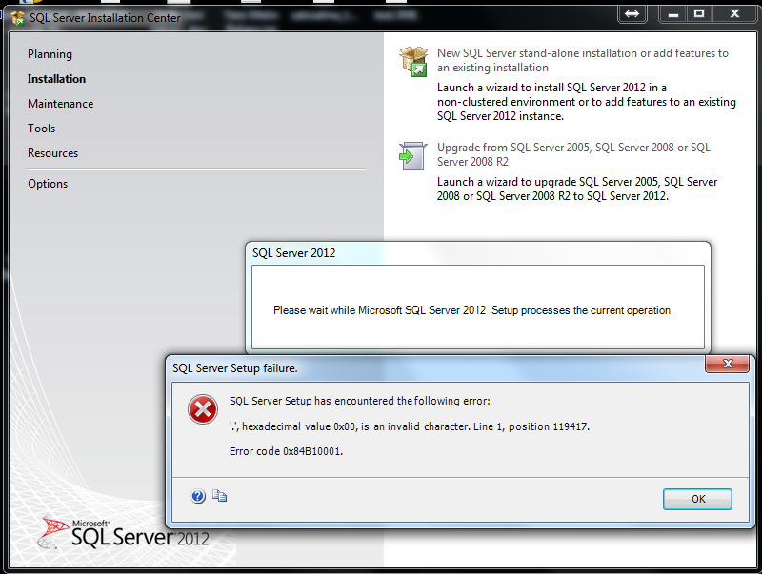Click the Installation Center title bar icon
The width and height of the screenshot is (762, 574).
(17, 18)
